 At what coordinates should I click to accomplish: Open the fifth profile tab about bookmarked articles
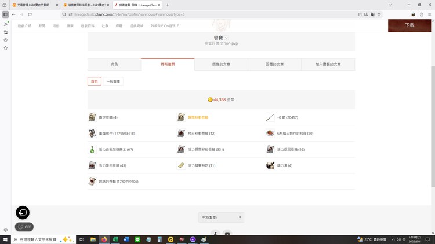328,64
